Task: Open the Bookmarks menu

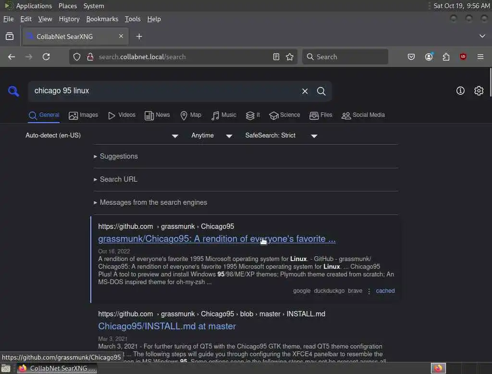Action: (102, 19)
